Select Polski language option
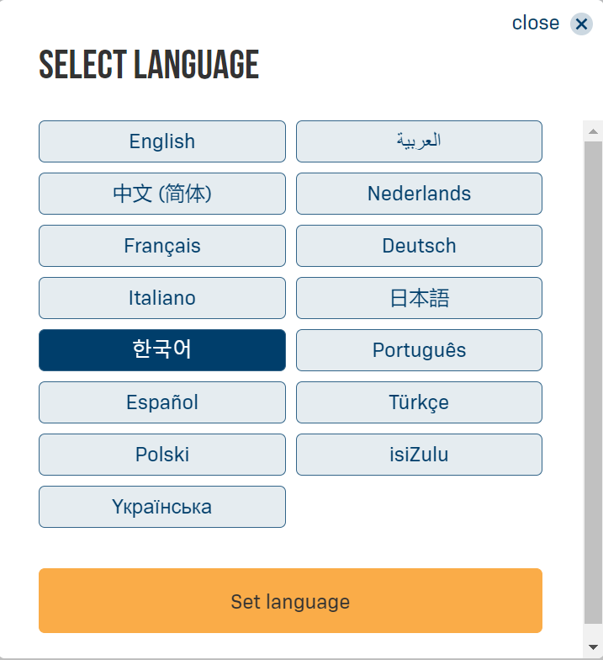603x660 pixels. point(162,455)
